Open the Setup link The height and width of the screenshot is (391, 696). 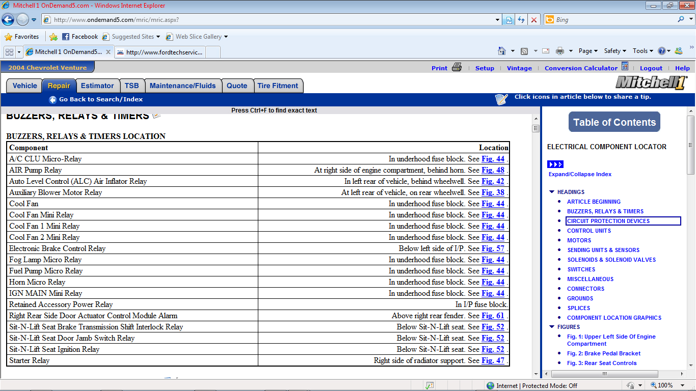485,68
